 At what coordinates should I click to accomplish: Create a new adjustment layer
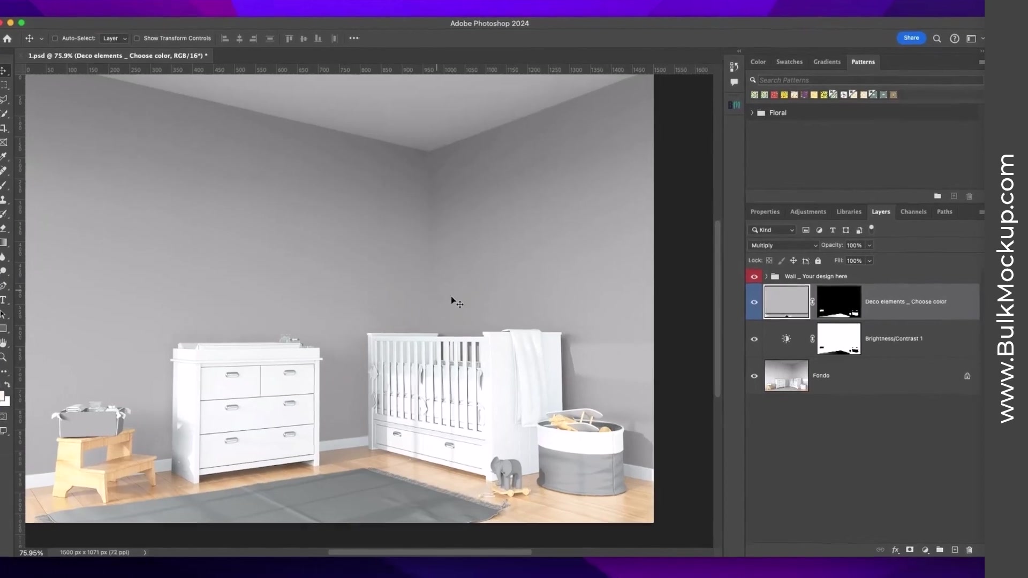925,550
